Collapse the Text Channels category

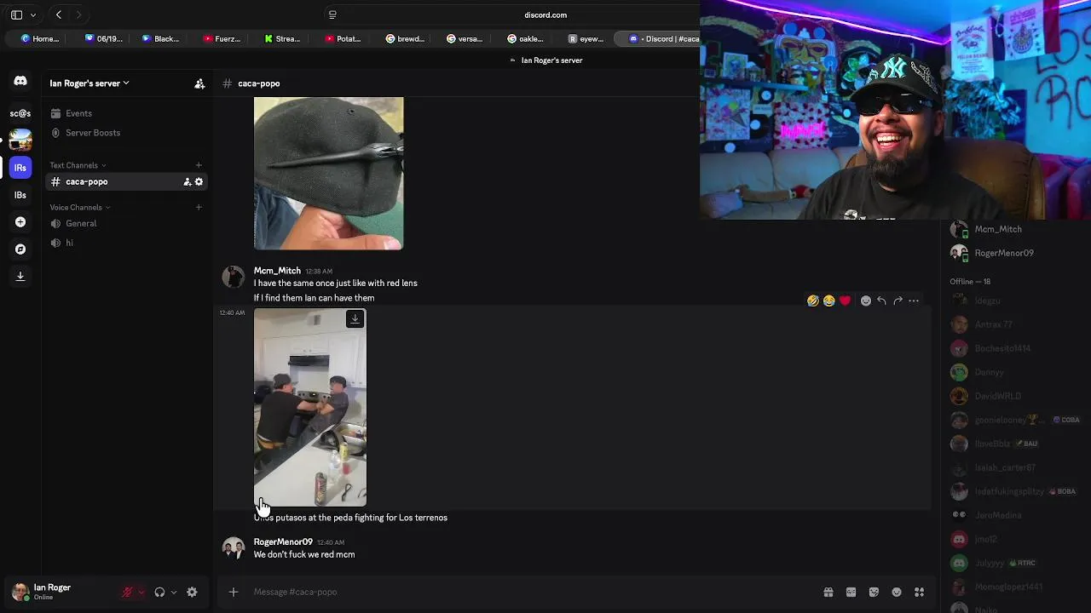[78, 165]
